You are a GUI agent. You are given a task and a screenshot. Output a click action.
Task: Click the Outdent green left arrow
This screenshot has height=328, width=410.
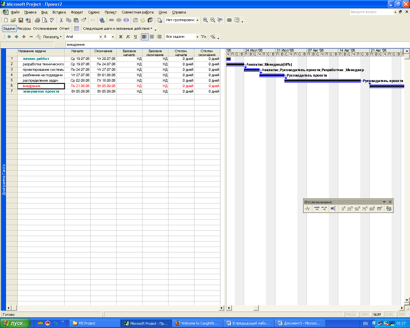coord(9,37)
